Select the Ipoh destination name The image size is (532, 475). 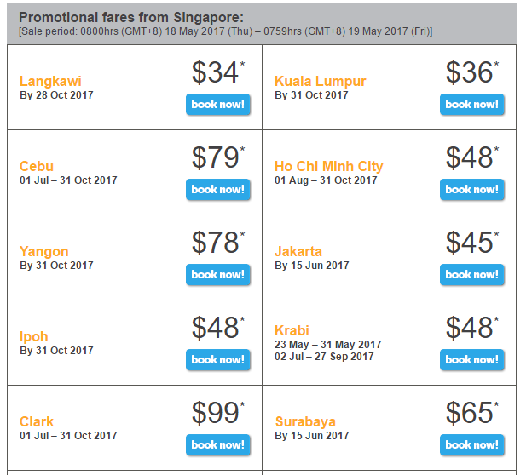pos(34,337)
